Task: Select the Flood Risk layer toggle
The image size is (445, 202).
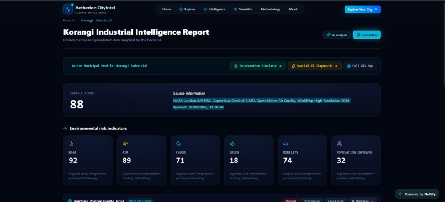Action: click(336, 200)
